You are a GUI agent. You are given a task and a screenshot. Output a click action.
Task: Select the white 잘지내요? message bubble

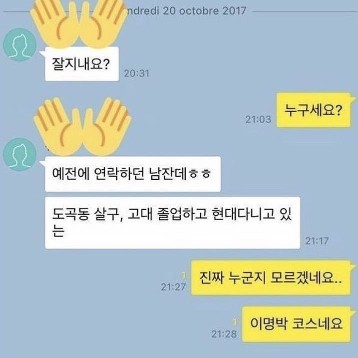click(82, 64)
